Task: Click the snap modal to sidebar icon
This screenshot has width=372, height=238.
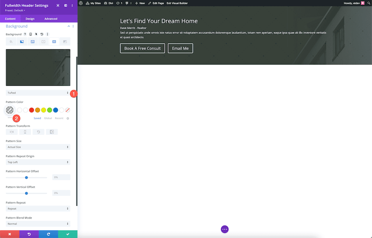Action: point(65,5)
